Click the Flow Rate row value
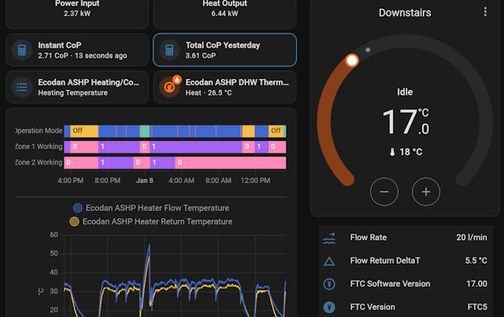The height and width of the screenshot is (317, 504). (471, 237)
